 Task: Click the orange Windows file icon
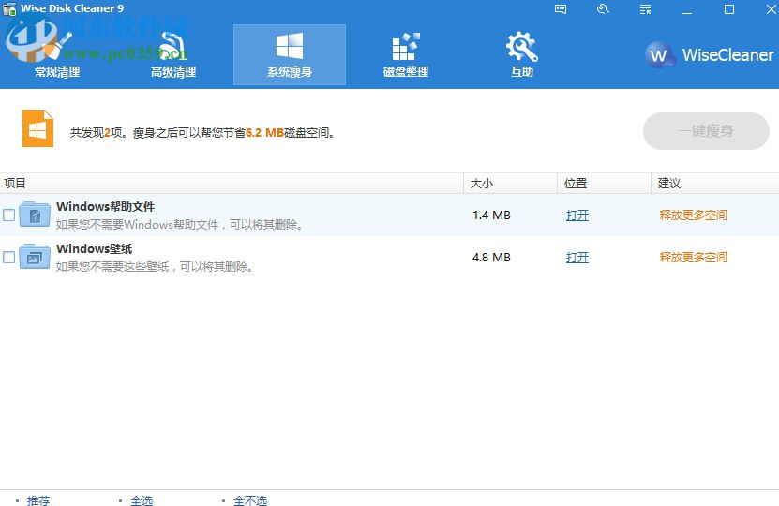pyautogui.click(x=37, y=128)
